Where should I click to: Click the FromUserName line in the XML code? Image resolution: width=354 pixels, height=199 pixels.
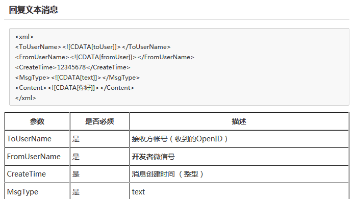[x=105, y=57]
